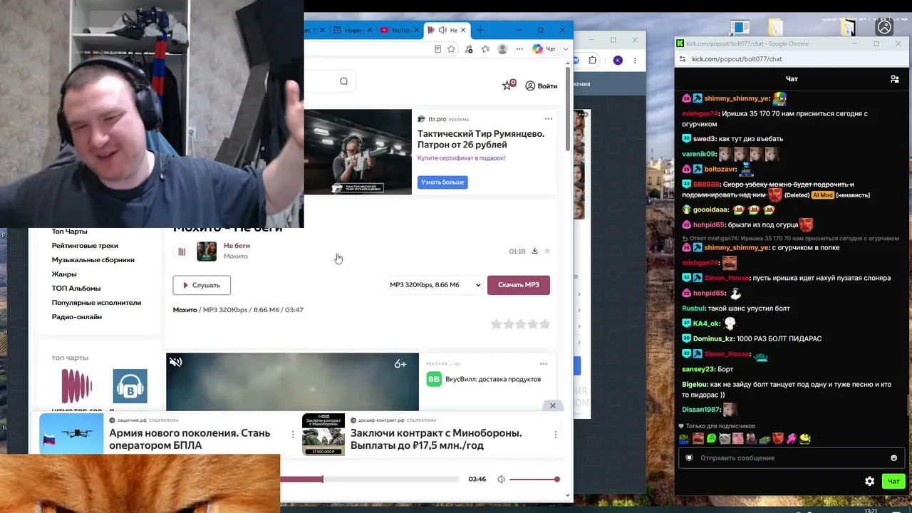Image resolution: width=912 pixels, height=513 pixels.
Task: Open the three-dot menu of the ВкусВилл ad
Action: tap(544, 363)
